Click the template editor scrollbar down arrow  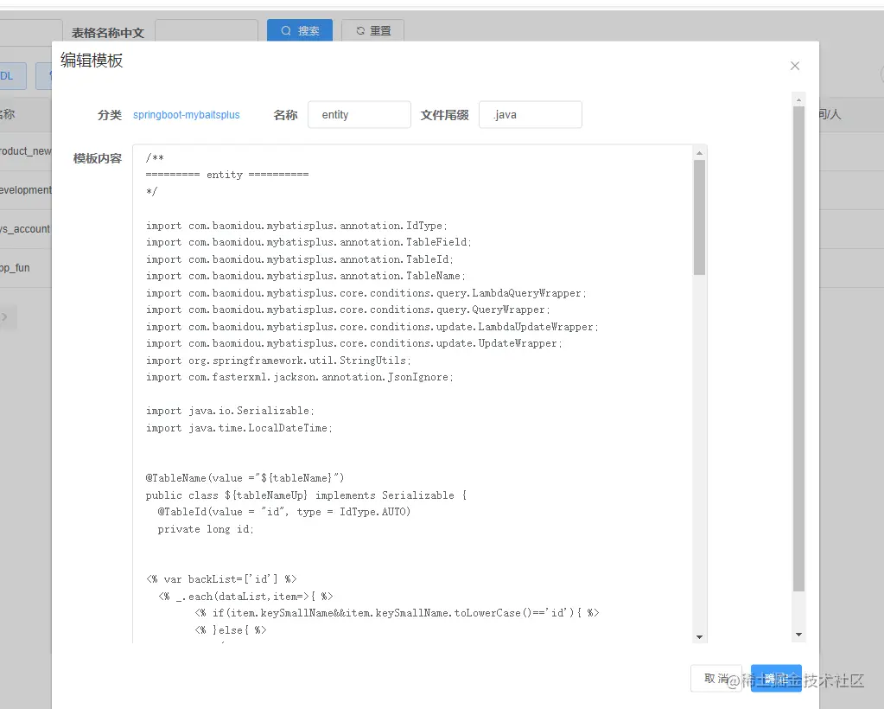tap(699, 637)
